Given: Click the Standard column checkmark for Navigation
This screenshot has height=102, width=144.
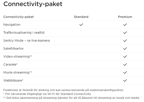Looking at the screenshot, I should click(x=81, y=25).
